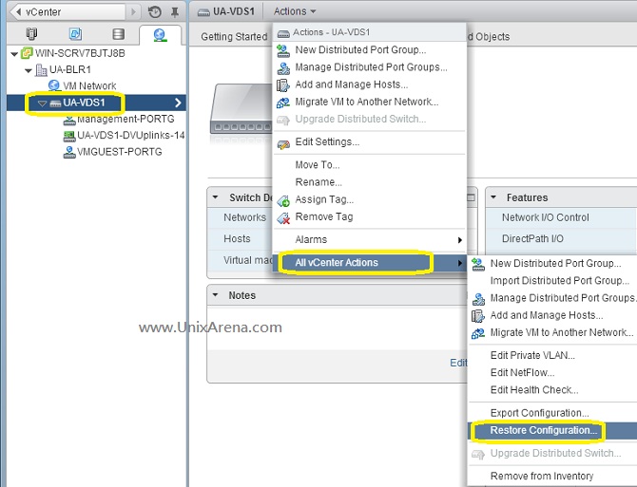Screen dimensions: 637x487
Task: Select Move To menu entry
Action: pos(370,165)
